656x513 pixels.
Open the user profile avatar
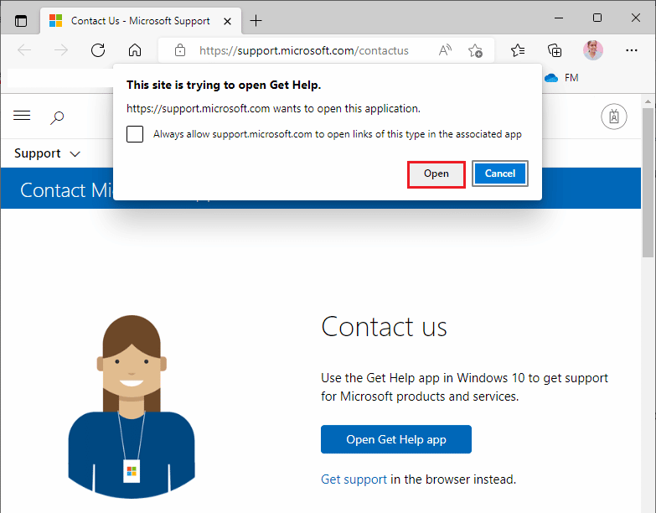click(593, 50)
